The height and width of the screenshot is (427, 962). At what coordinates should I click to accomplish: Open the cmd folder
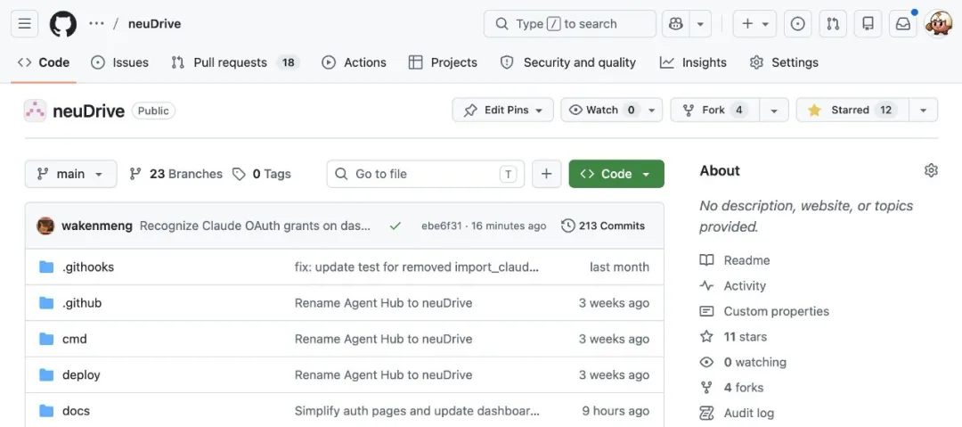tap(75, 339)
